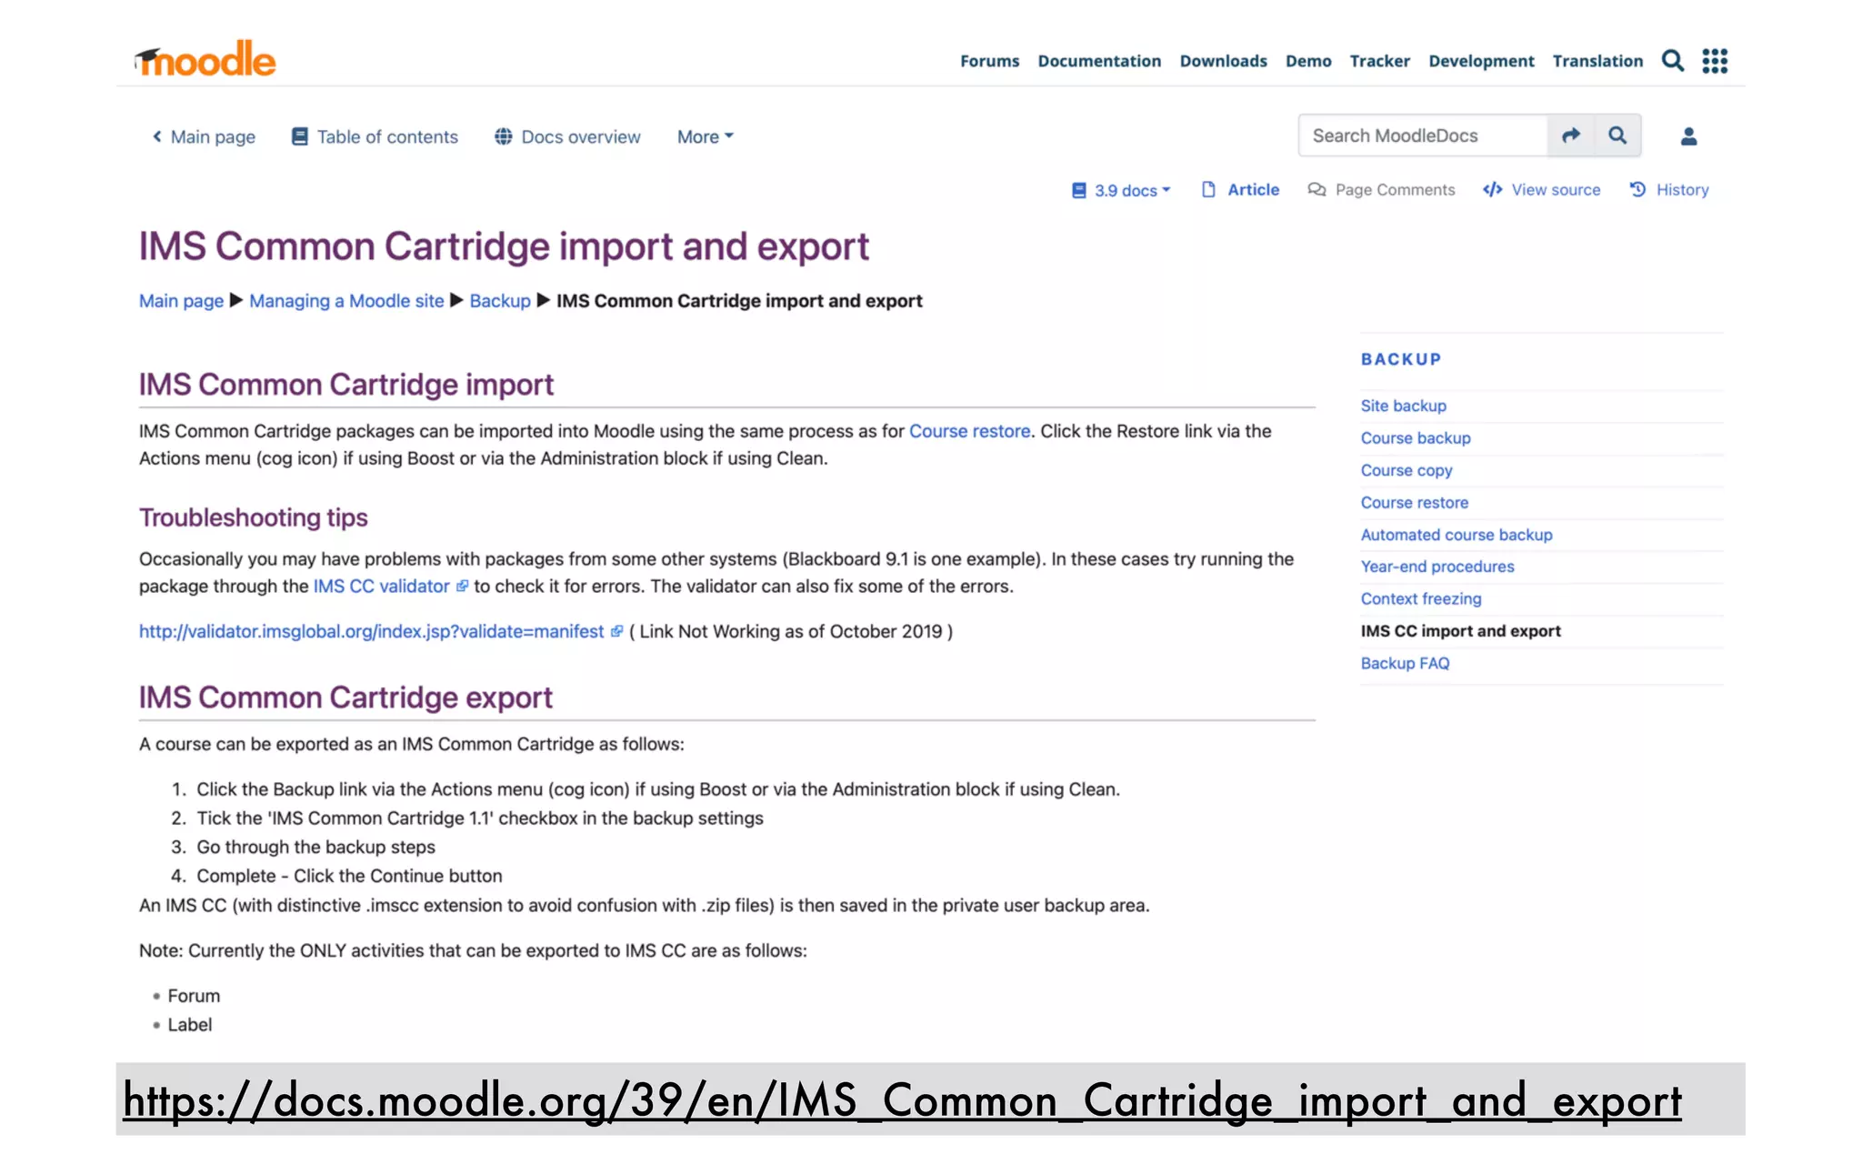Open the top navigation search magnifier
Viewport: 1862px width, 1164px height.
(1672, 61)
